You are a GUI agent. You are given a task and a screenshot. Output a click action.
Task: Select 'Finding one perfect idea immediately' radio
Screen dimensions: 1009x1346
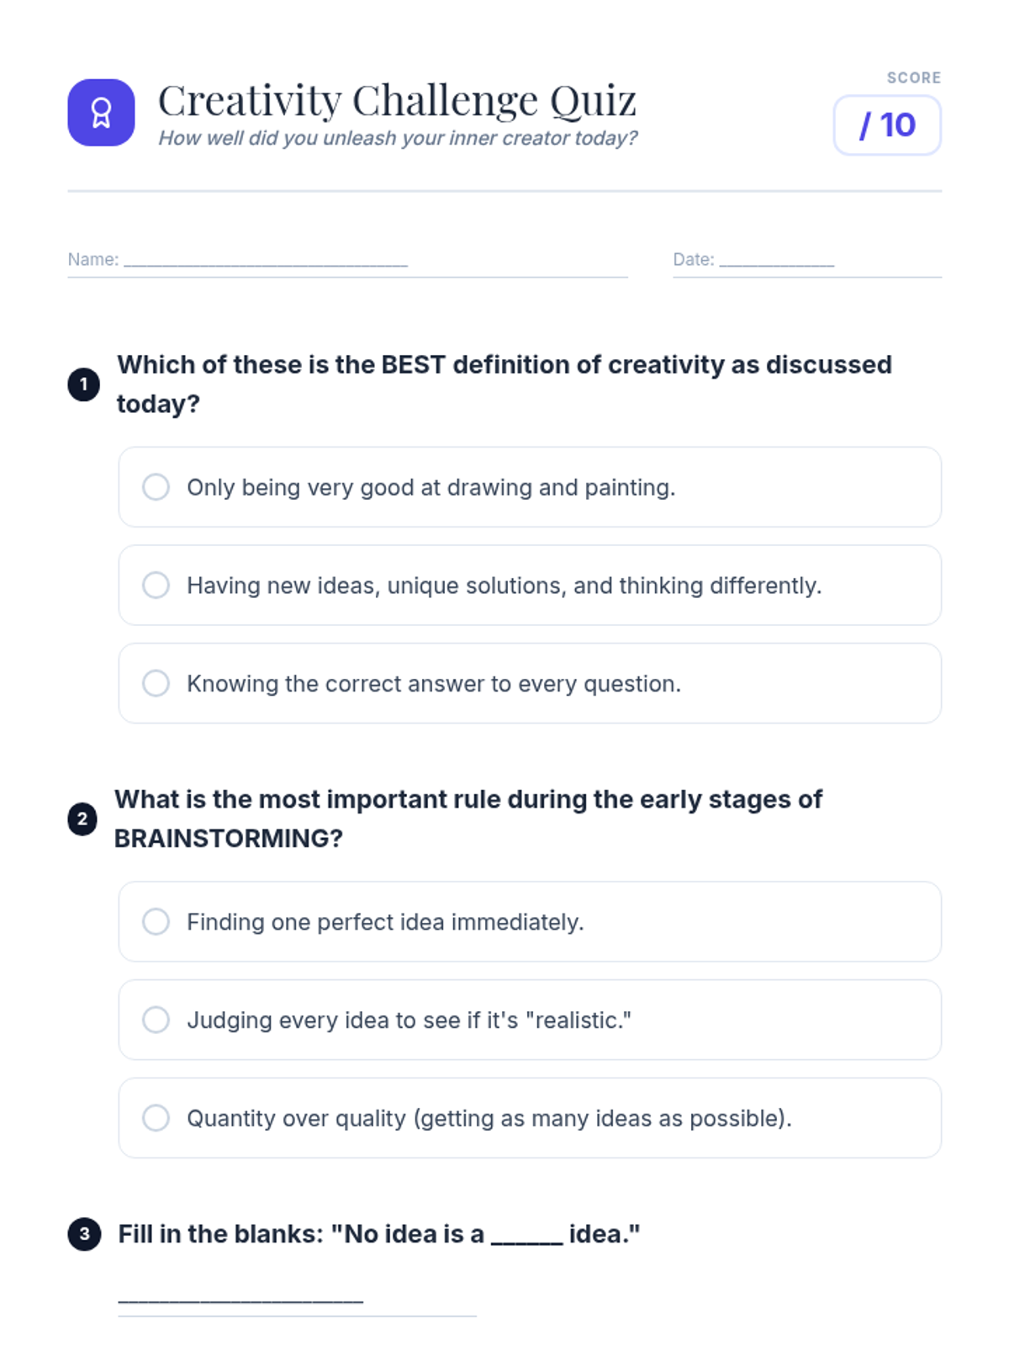(156, 921)
